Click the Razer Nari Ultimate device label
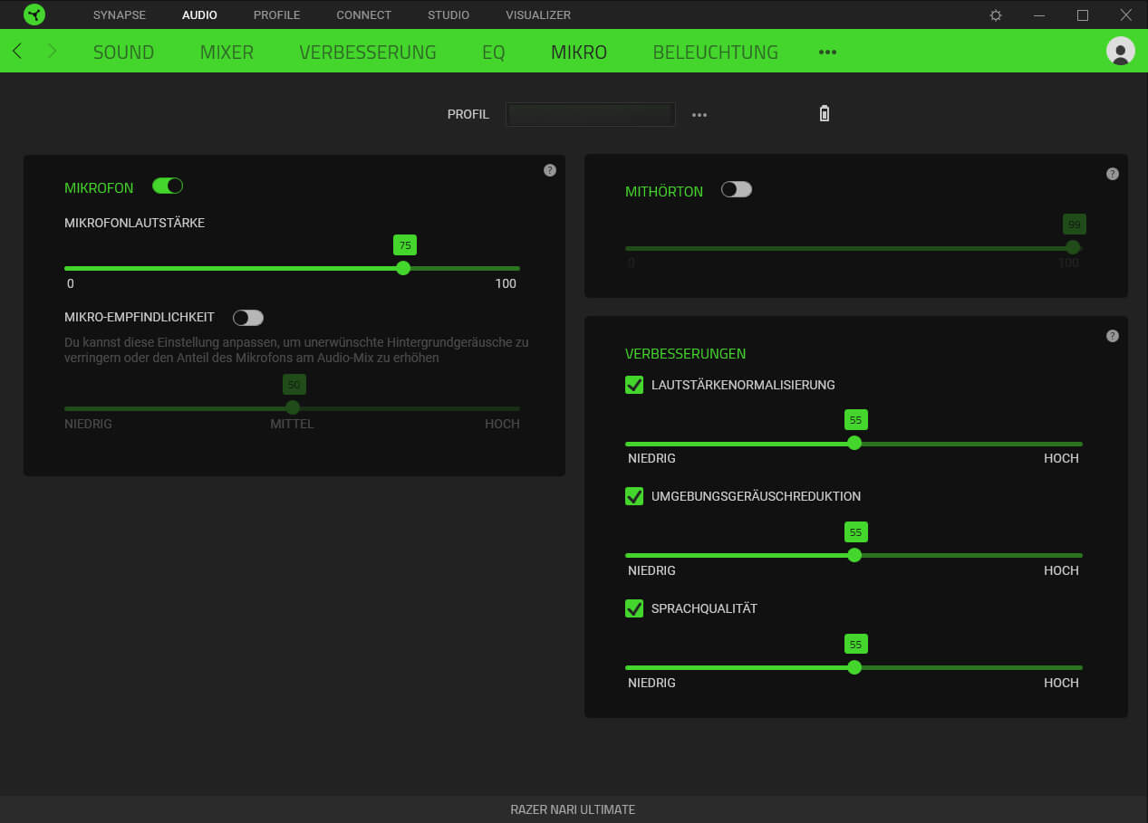 pyautogui.click(x=573, y=809)
